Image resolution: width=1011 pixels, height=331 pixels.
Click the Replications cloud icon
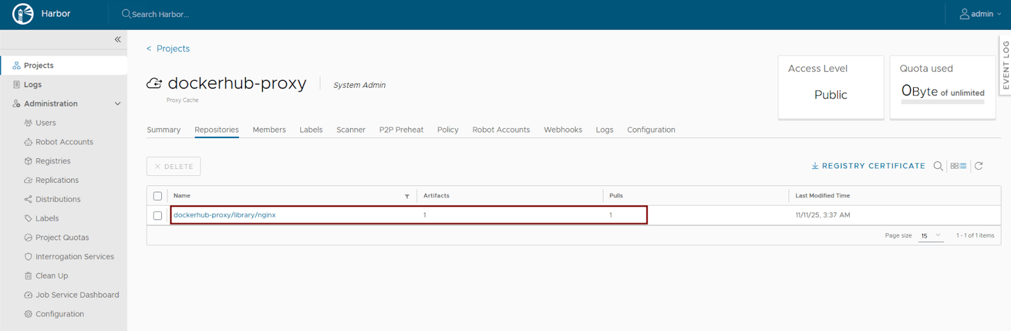click(x=28, y=180)
